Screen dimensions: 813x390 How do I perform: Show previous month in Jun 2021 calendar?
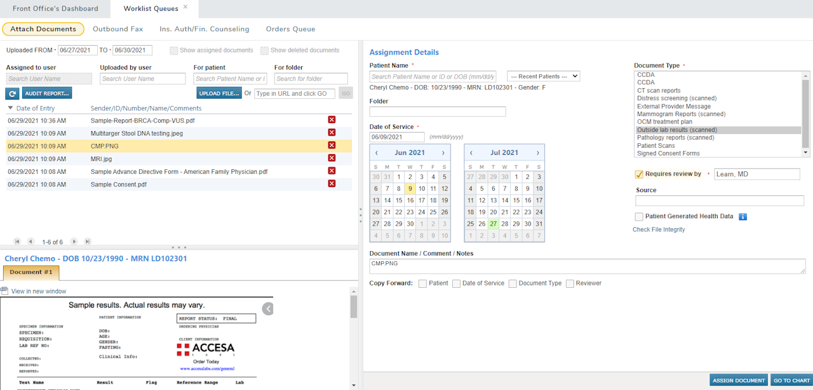point(377,153)
